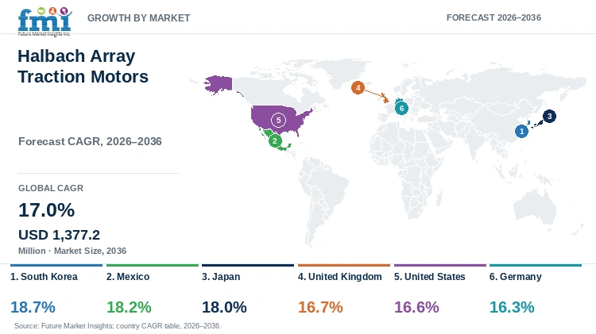Click the 18.7% South Korea value

(33, 307)
